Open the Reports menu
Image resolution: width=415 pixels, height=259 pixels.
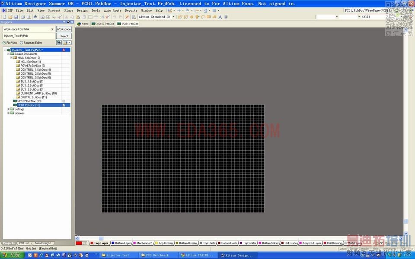click(131, 10)
